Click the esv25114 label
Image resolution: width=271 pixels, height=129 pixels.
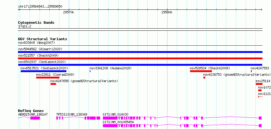263,81
